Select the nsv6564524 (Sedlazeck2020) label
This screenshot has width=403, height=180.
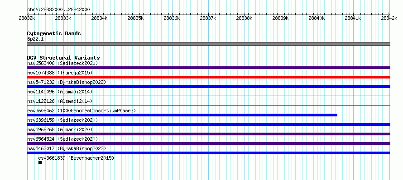(x=62, y=139)
